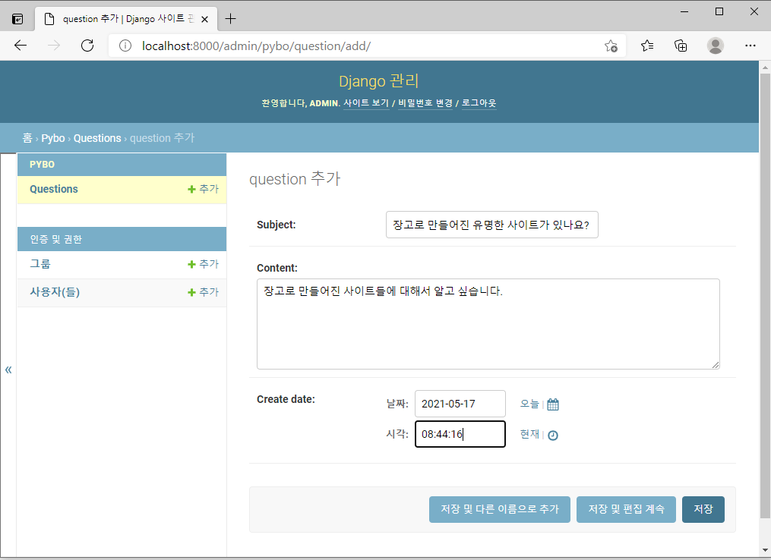Viewport: 771px width, 560px height.
Task: Click the page vertical scrollbar
Action: [x=765, y=296]
